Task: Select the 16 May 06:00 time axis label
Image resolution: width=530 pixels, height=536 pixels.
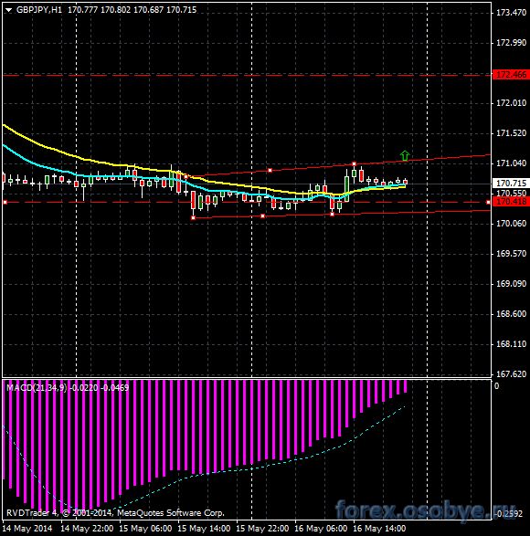Action: (321, 529)
